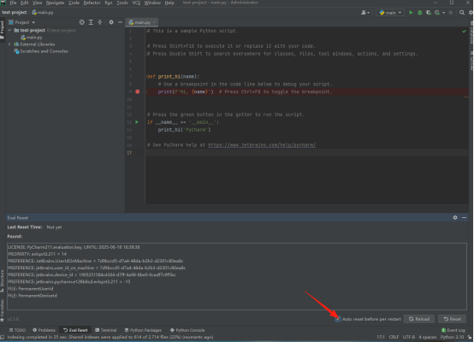The height and width of the screenshot is (342, 474).
Task: Select the Eval Reset tool tab
Action: 75,330
